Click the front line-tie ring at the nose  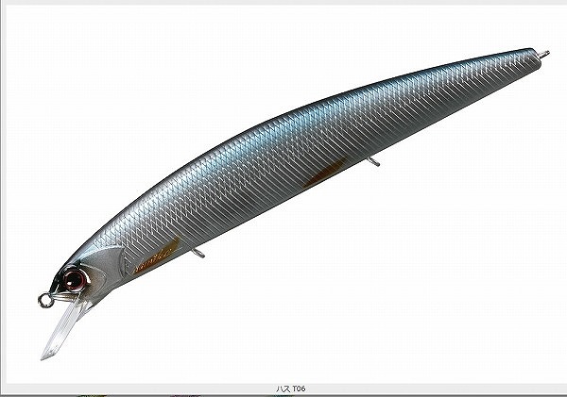point(43,300)
